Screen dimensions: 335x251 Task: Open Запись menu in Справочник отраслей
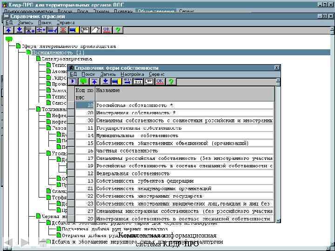pos(26,23)
